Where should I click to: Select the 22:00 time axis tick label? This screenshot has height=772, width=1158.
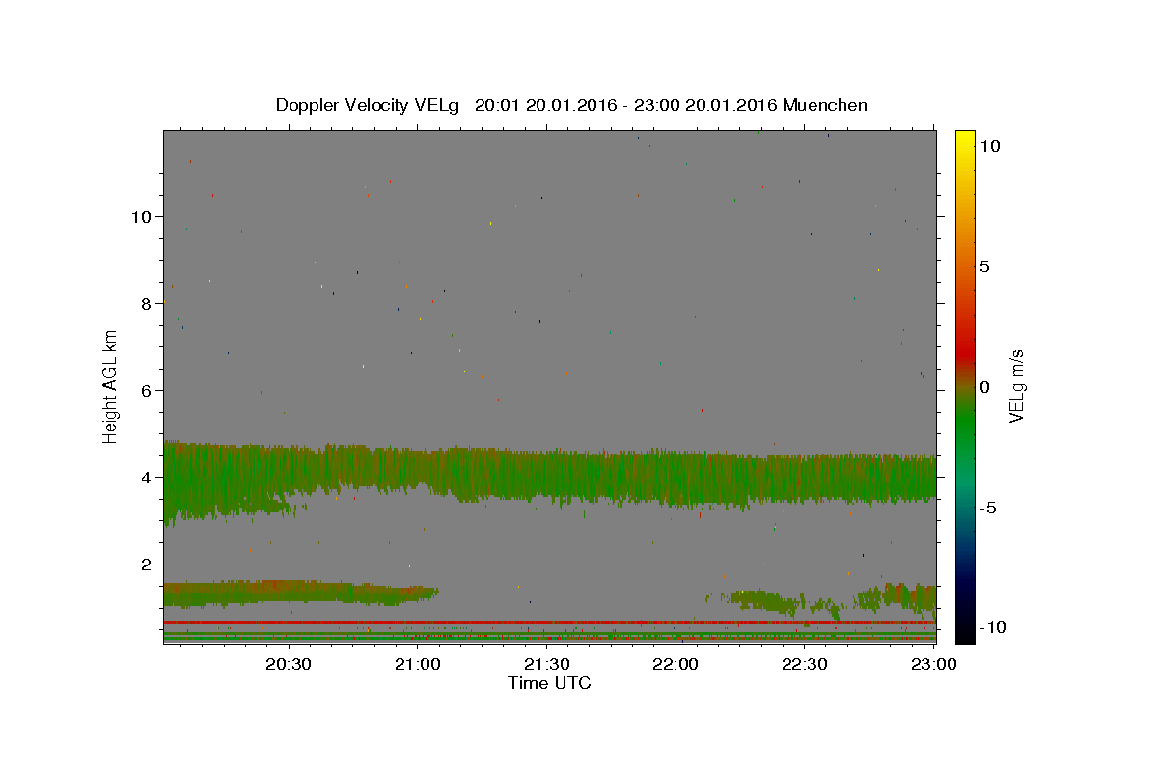[x=675, y=664]
